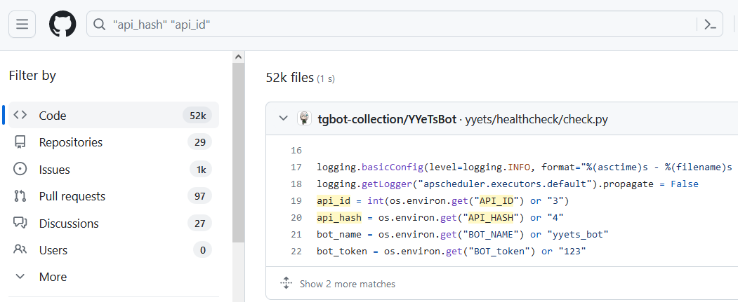Image resolution: width=738 pixels, height=302 pixels.
Task: Open the command palette icon
Action: [709, 25]
